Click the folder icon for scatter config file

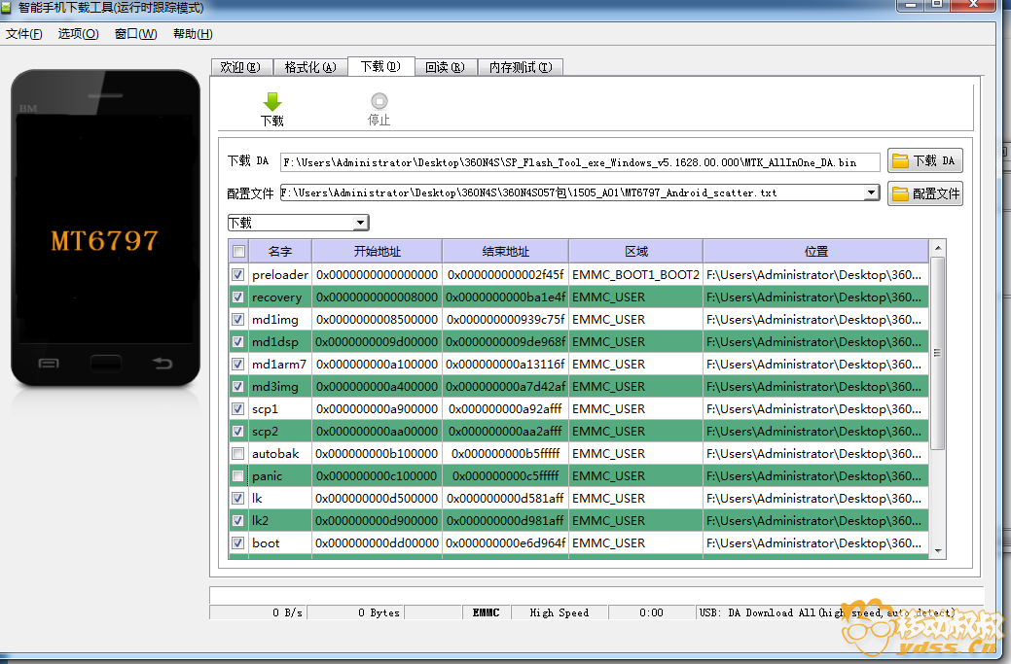click(900, 193)
